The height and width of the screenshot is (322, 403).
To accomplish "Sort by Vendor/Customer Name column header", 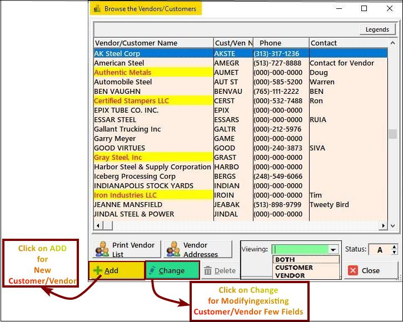I will click(x=153, y=43).
